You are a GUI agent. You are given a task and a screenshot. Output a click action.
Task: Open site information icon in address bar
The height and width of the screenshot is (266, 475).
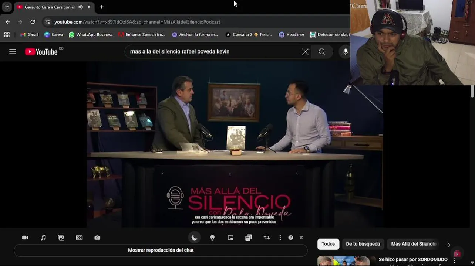(x=47, y=22)
